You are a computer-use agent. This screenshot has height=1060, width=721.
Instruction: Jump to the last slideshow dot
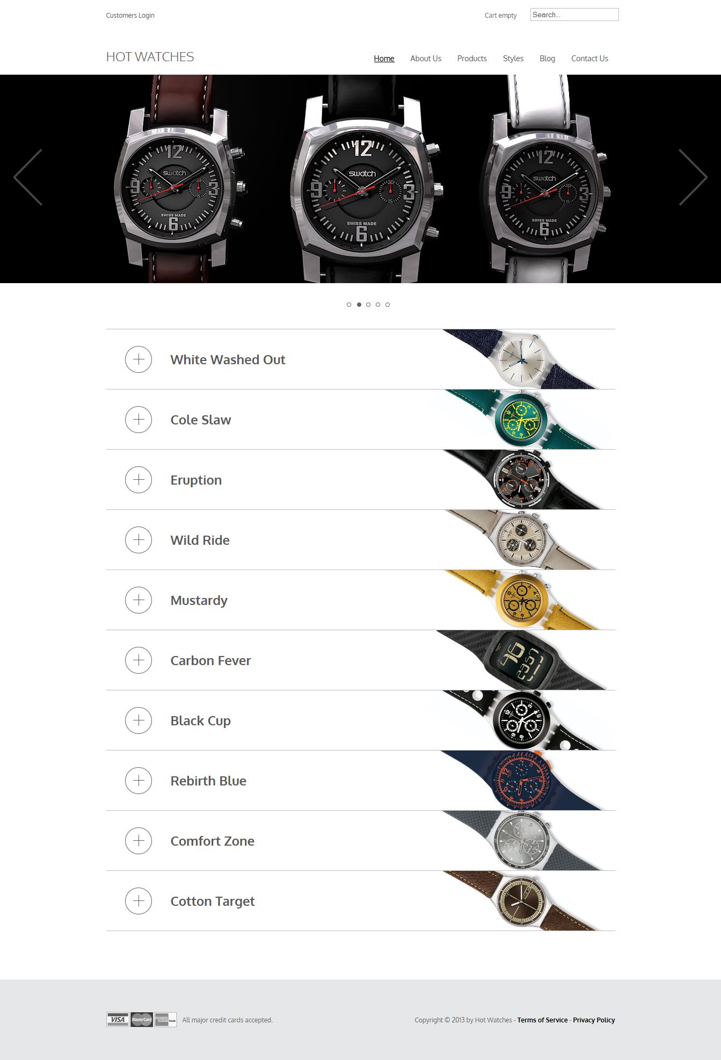(x=388, y=305)
